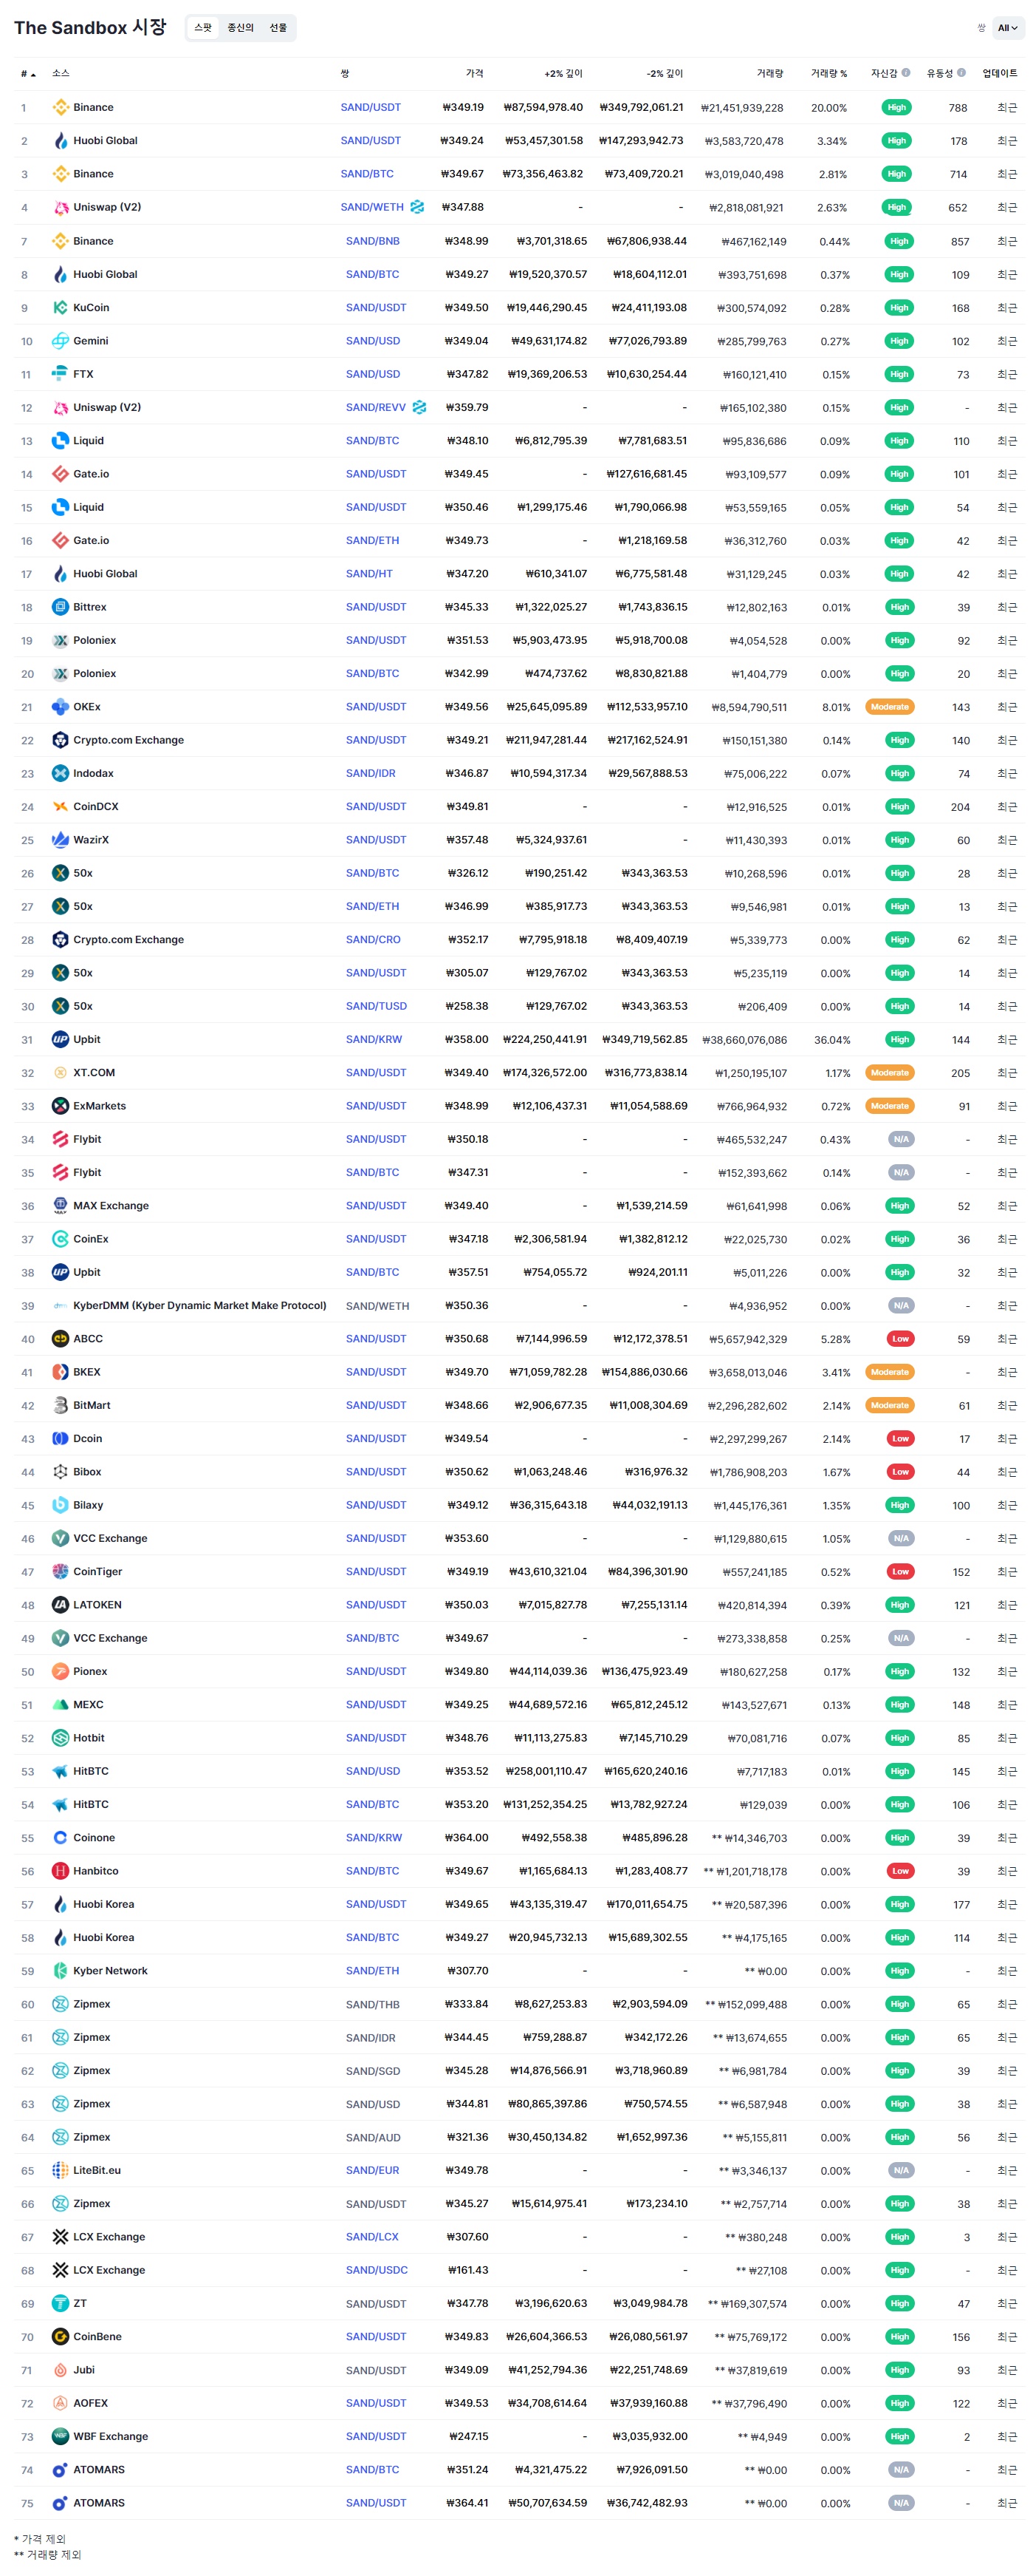Open Binance SAND/BNB pair link
The width and height of the screenshot is (1033, 2576).
point(373,241)
